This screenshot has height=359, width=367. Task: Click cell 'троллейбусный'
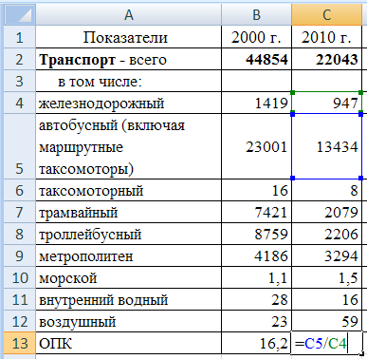coord(128,234)
